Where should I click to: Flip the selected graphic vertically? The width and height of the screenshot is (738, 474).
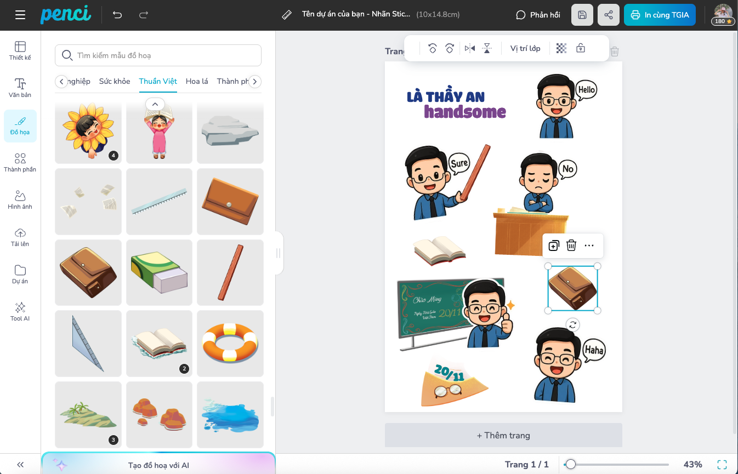coord(487,48)
